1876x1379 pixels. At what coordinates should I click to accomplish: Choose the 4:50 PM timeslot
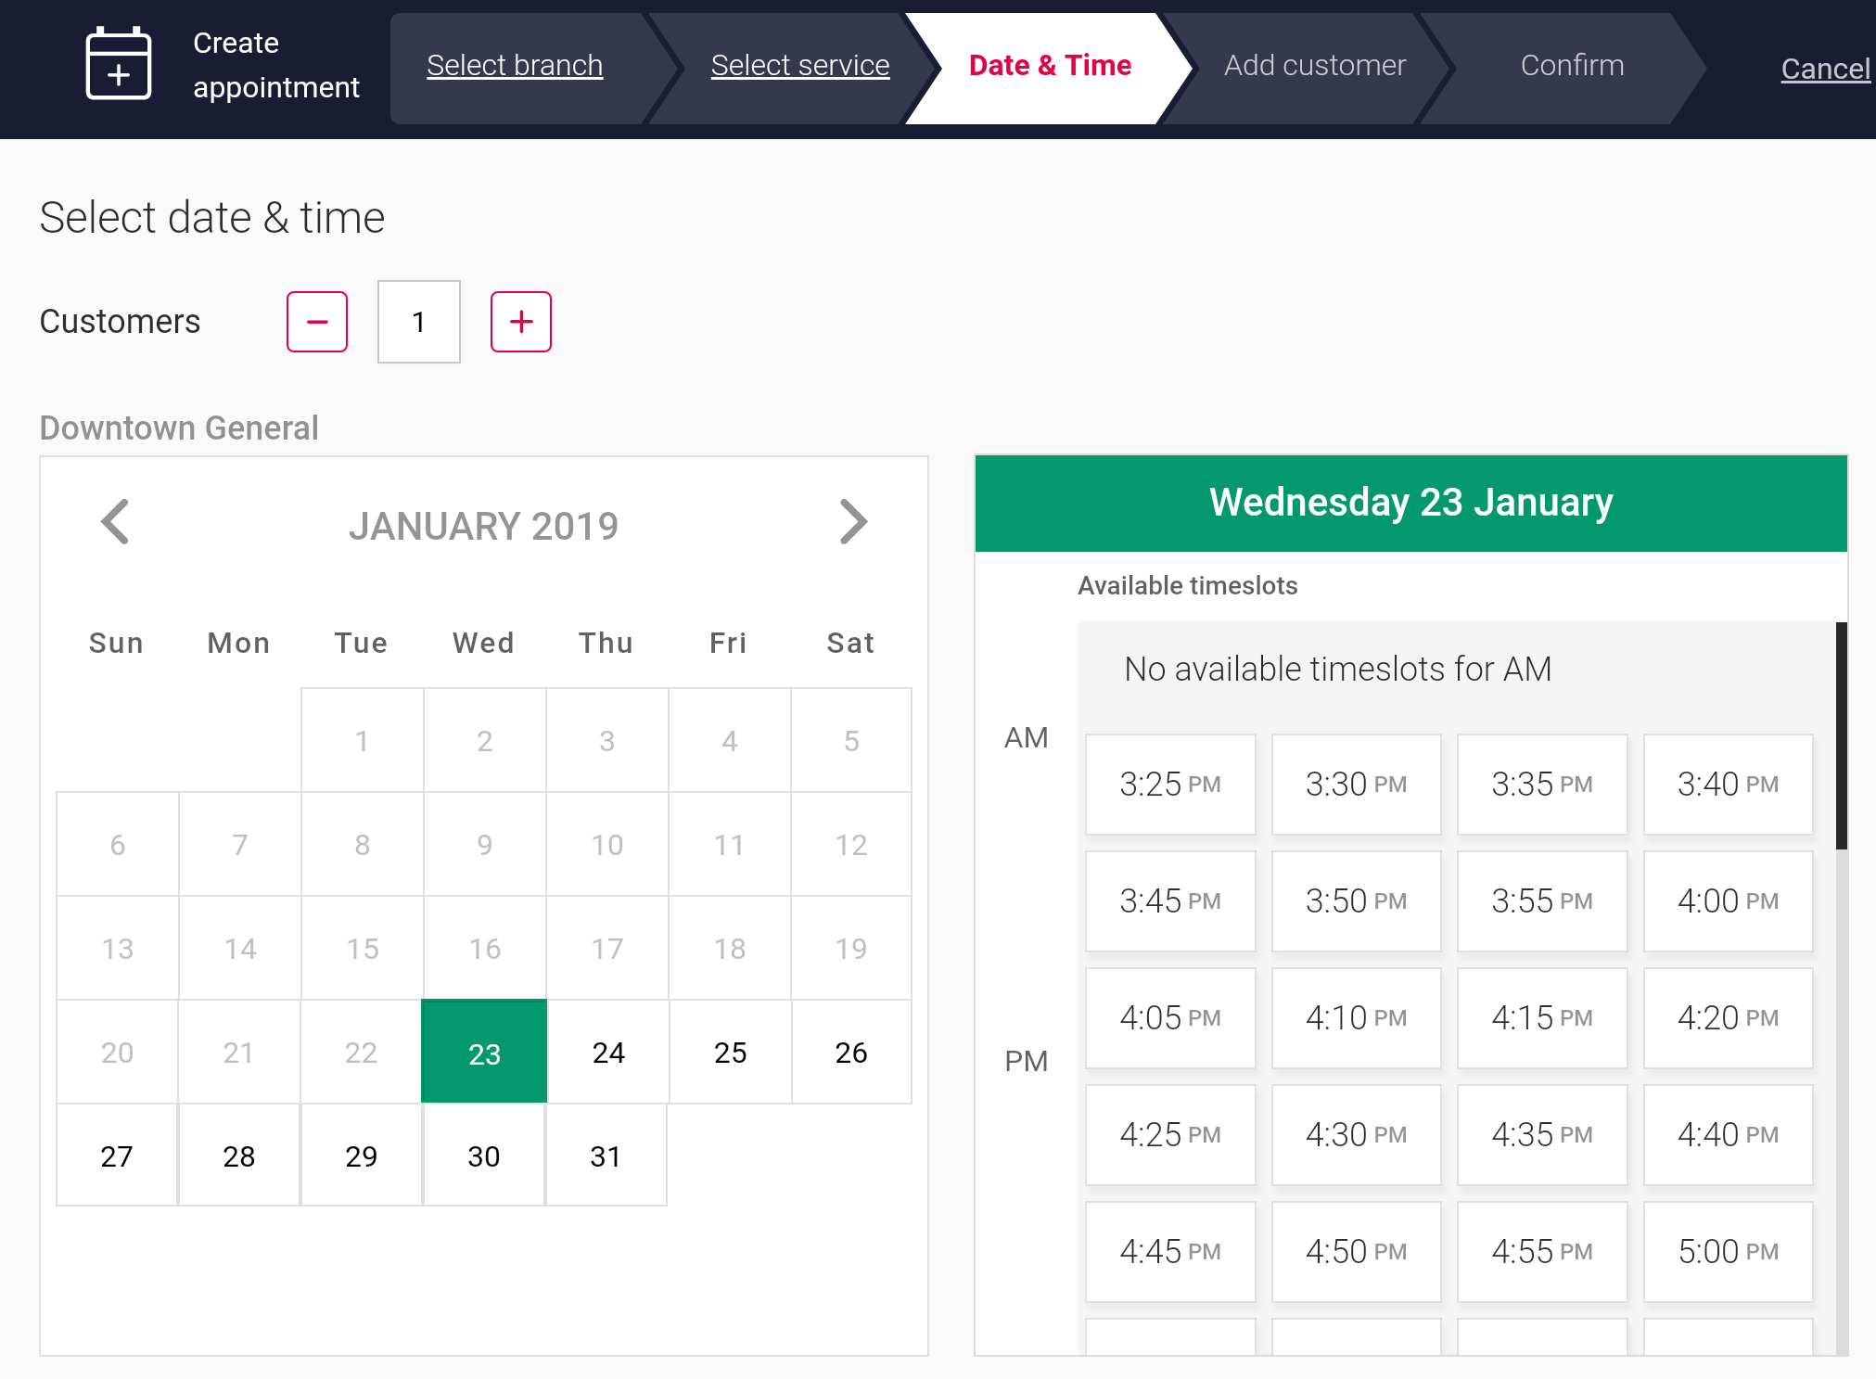tap(1357, 1252)
